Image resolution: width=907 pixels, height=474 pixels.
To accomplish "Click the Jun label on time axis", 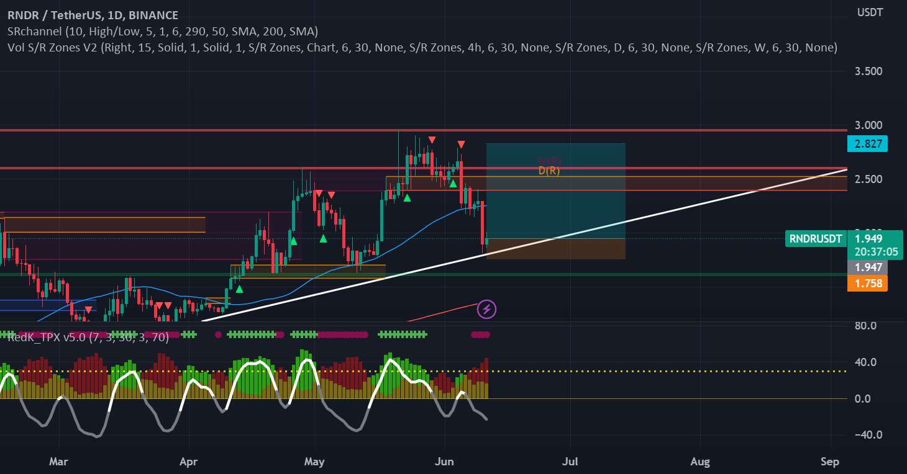I will point(445,462).
